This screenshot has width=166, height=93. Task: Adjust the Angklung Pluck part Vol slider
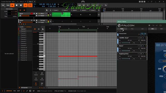pos(126,59)
